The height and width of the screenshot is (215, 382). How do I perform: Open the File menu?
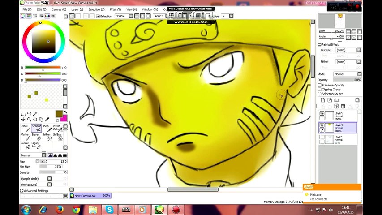coord(27,9)
